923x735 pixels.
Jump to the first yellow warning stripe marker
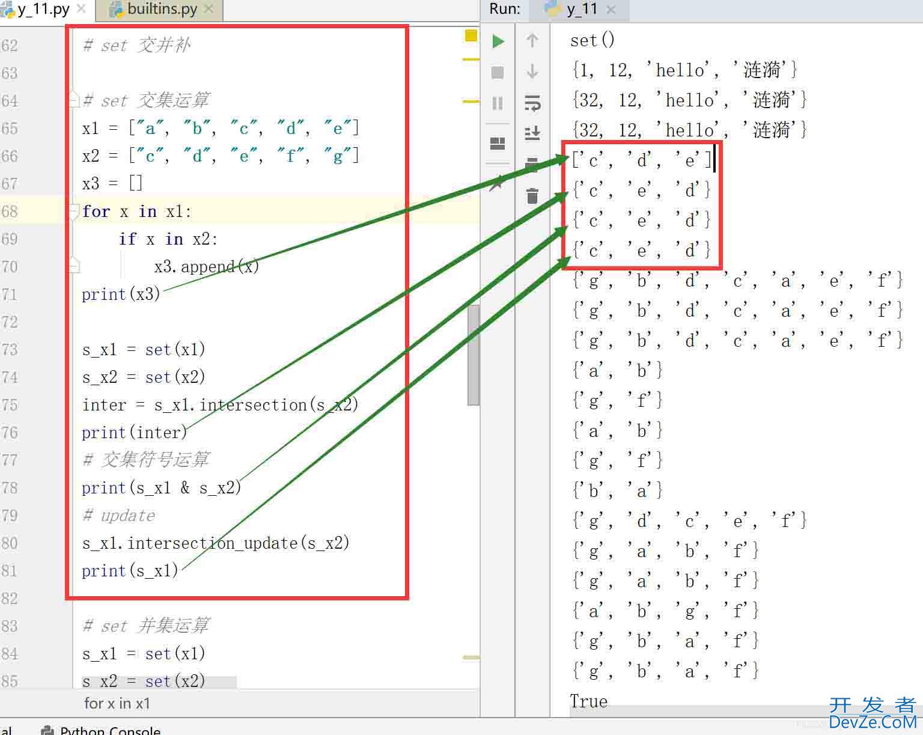pyautogui.click(x=471, y=59)
